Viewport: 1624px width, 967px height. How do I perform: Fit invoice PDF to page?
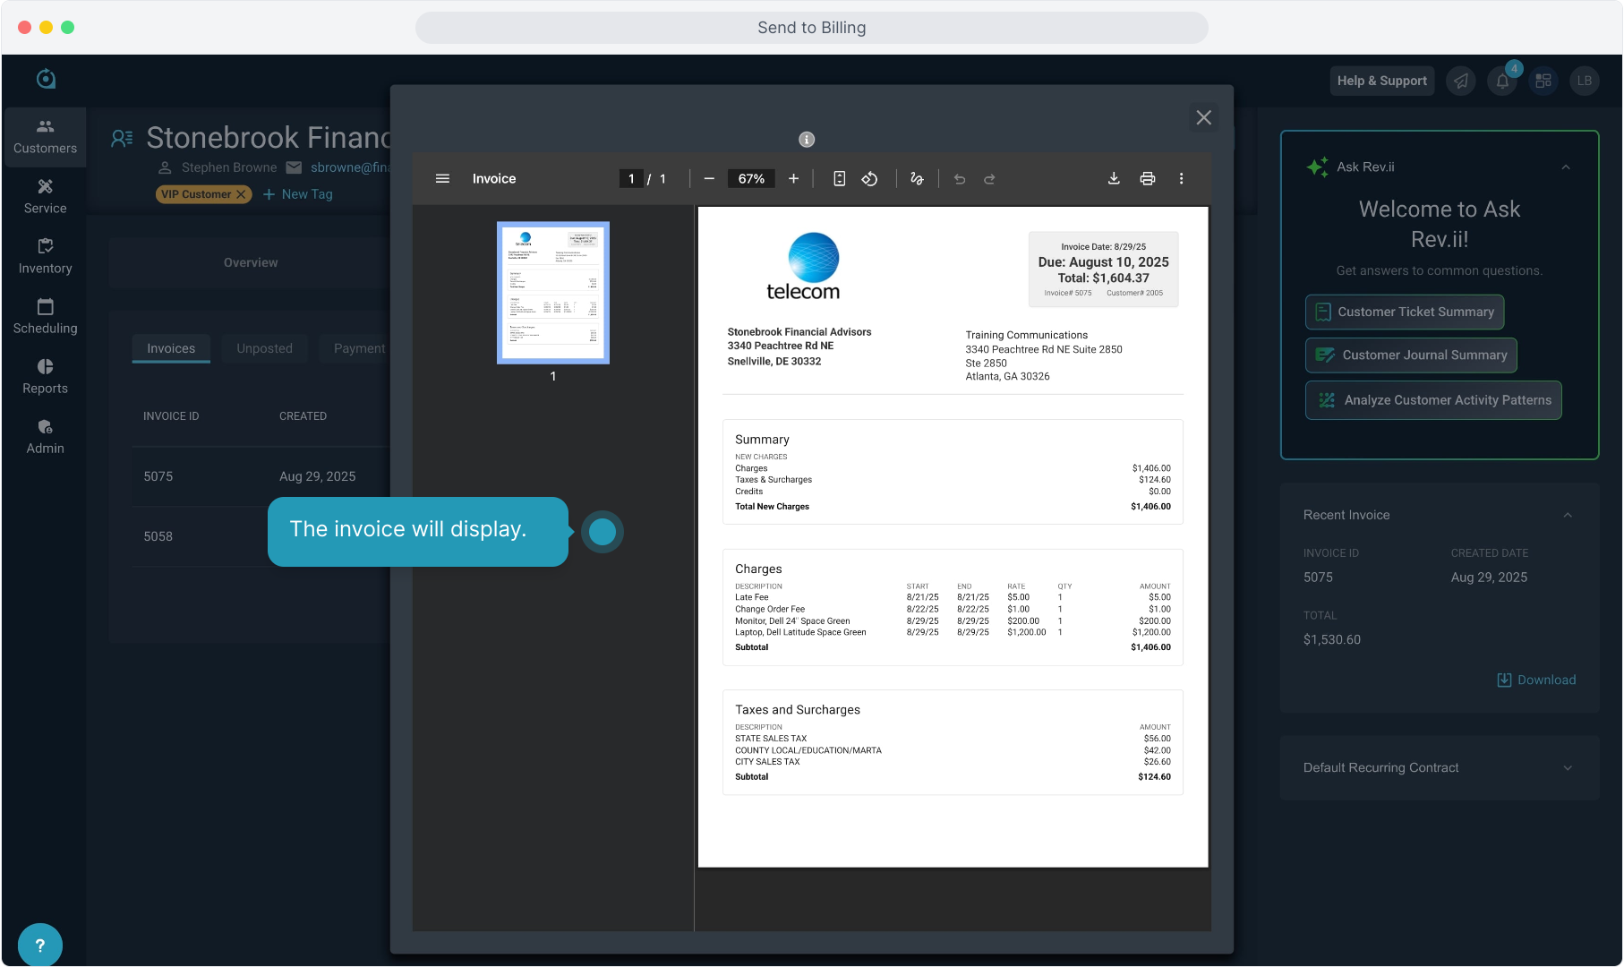pyautogui.click(x=839, y=179)
